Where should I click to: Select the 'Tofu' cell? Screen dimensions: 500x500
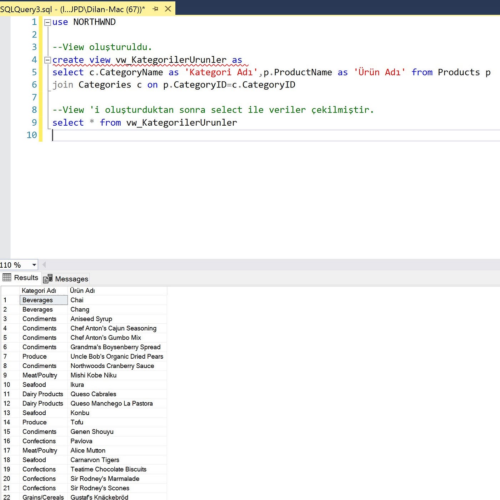pyautogui.click(x=117, y=422)
